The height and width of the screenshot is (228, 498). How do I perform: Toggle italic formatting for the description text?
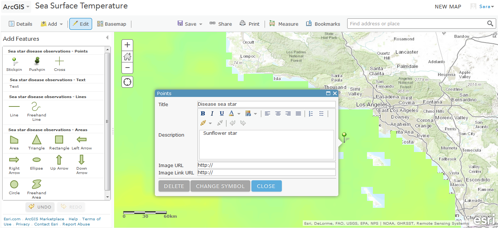pos(212,113)
